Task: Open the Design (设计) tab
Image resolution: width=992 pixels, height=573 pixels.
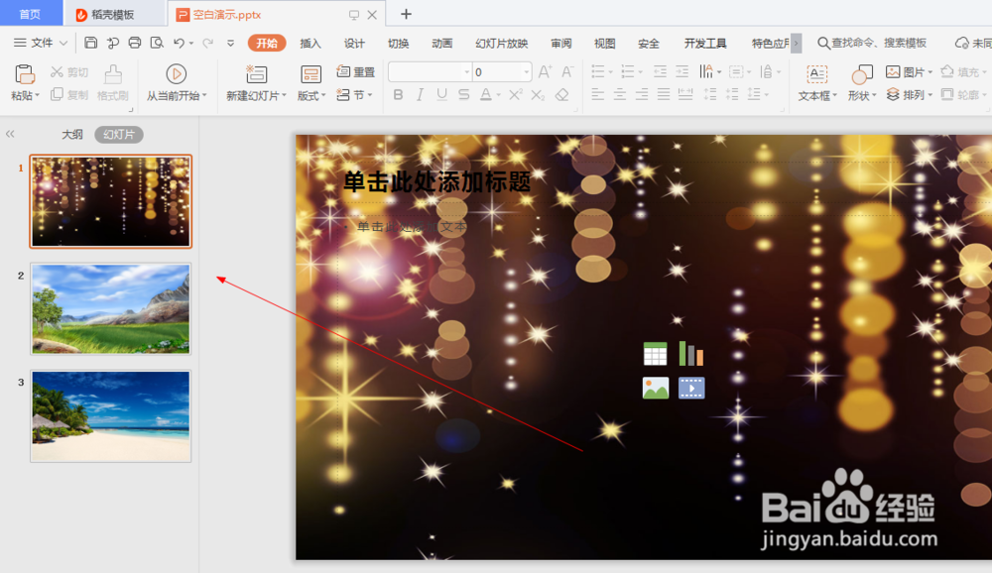Action: (354, 43)
